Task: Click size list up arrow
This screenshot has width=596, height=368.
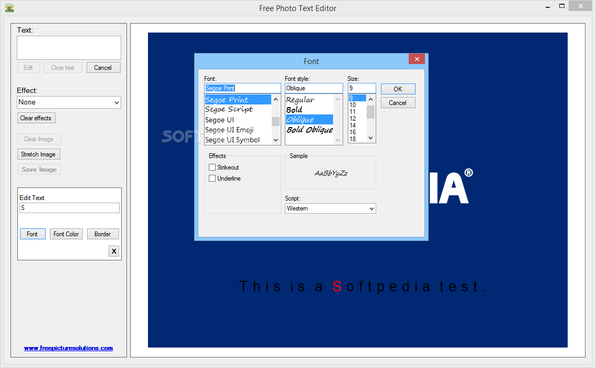Action: coord(371,99)
